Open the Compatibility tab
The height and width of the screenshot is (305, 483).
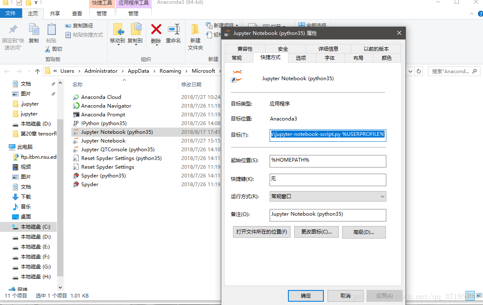[245, 49]
